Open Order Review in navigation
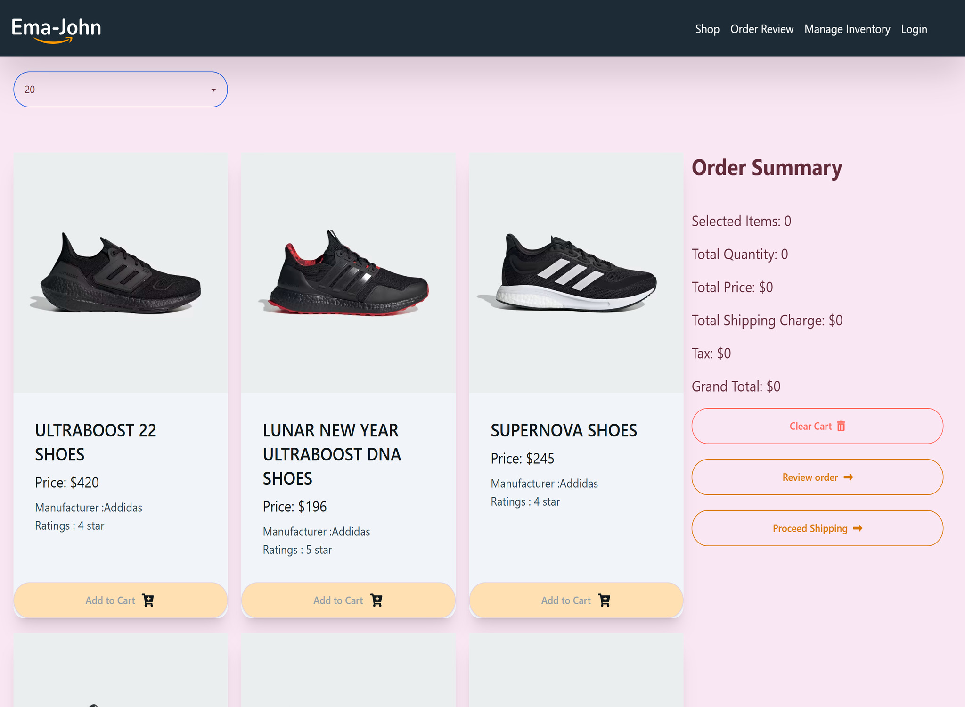 coord(761,29)
